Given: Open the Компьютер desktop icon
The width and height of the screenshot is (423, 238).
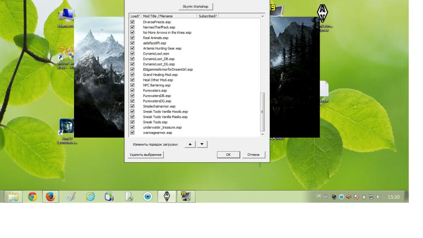Looking at the screenshot, I should pyautogui.click(x=66, y=18).
